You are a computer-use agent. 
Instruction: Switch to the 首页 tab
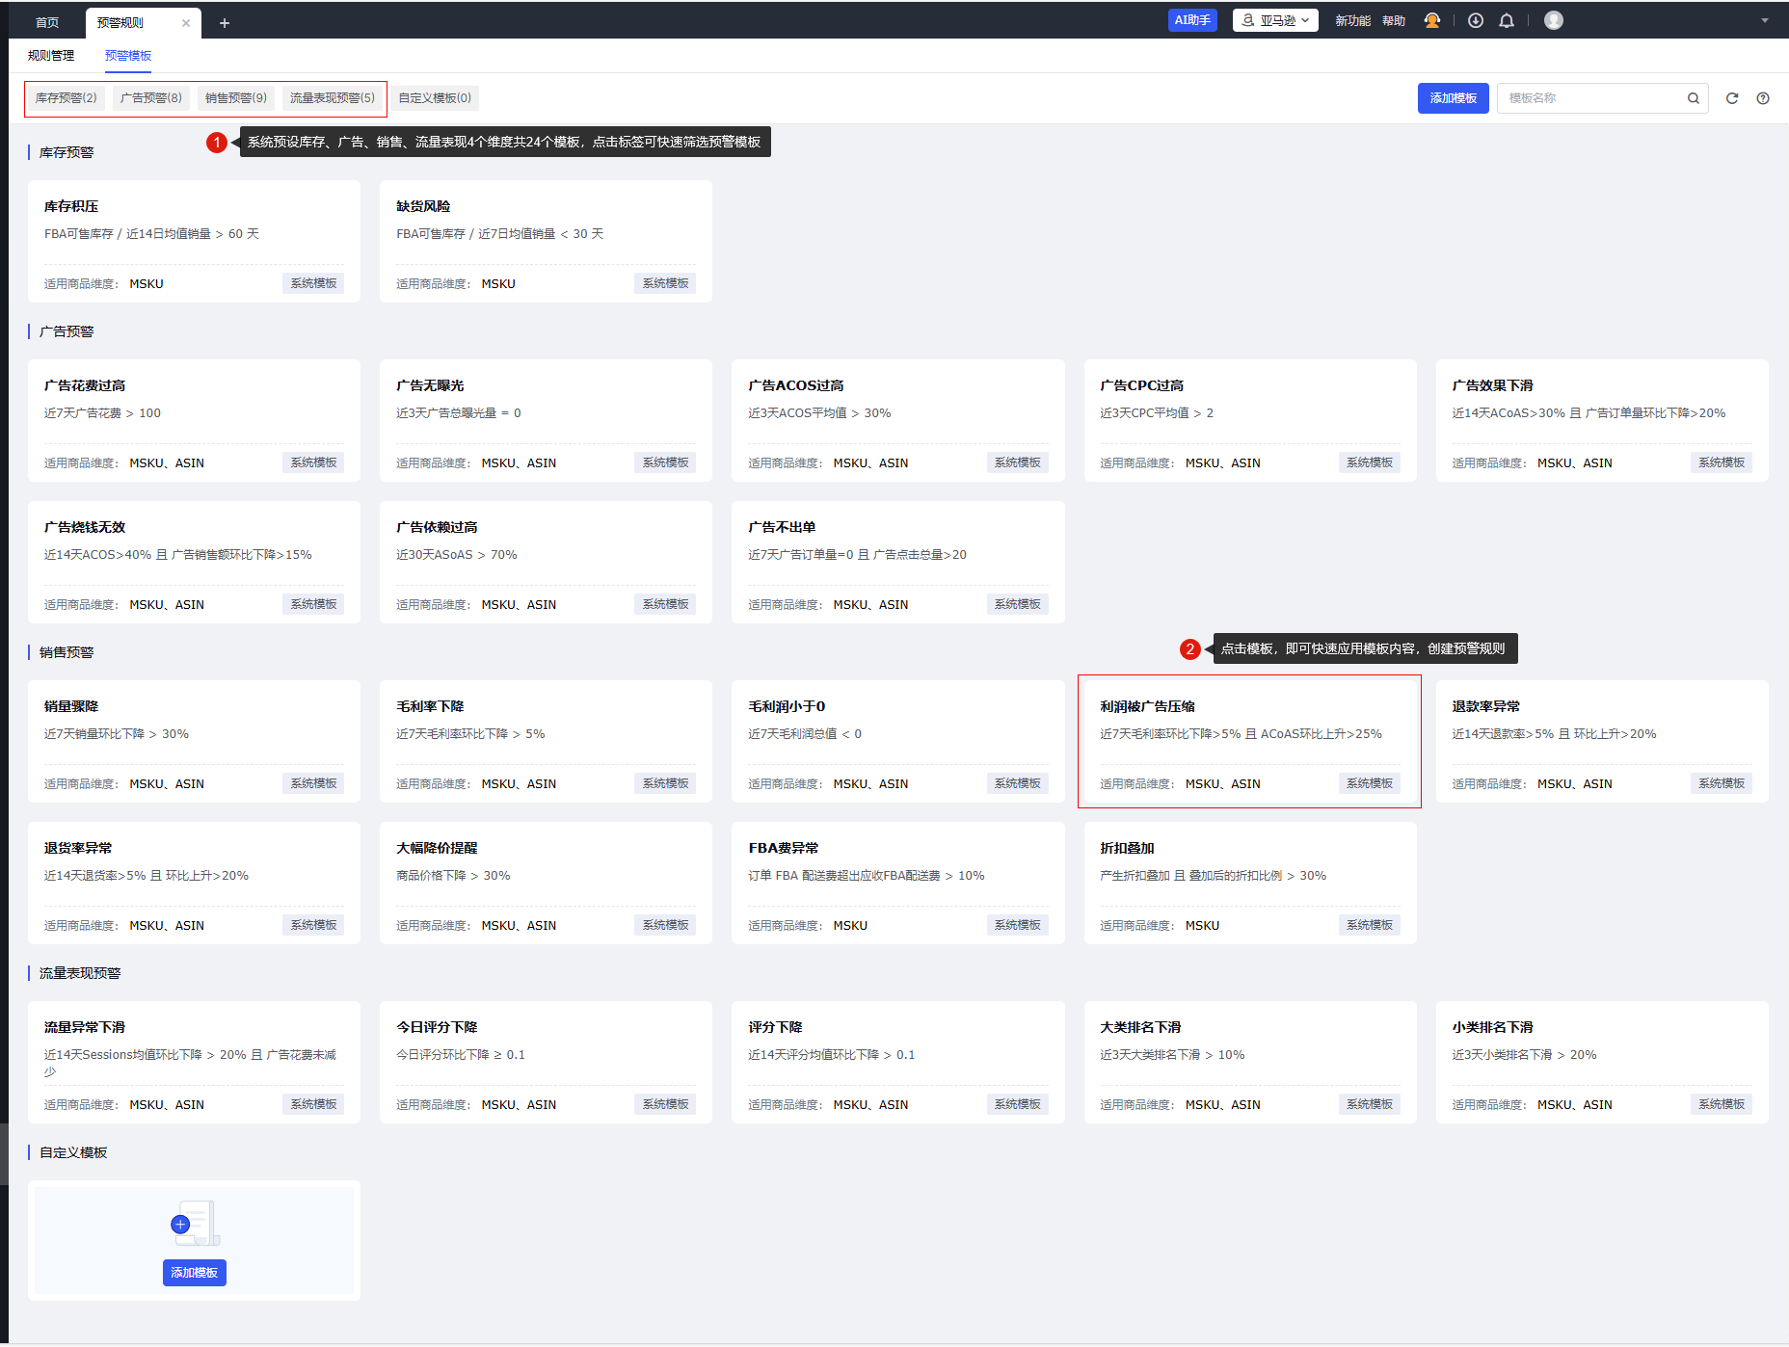[47, 23]
